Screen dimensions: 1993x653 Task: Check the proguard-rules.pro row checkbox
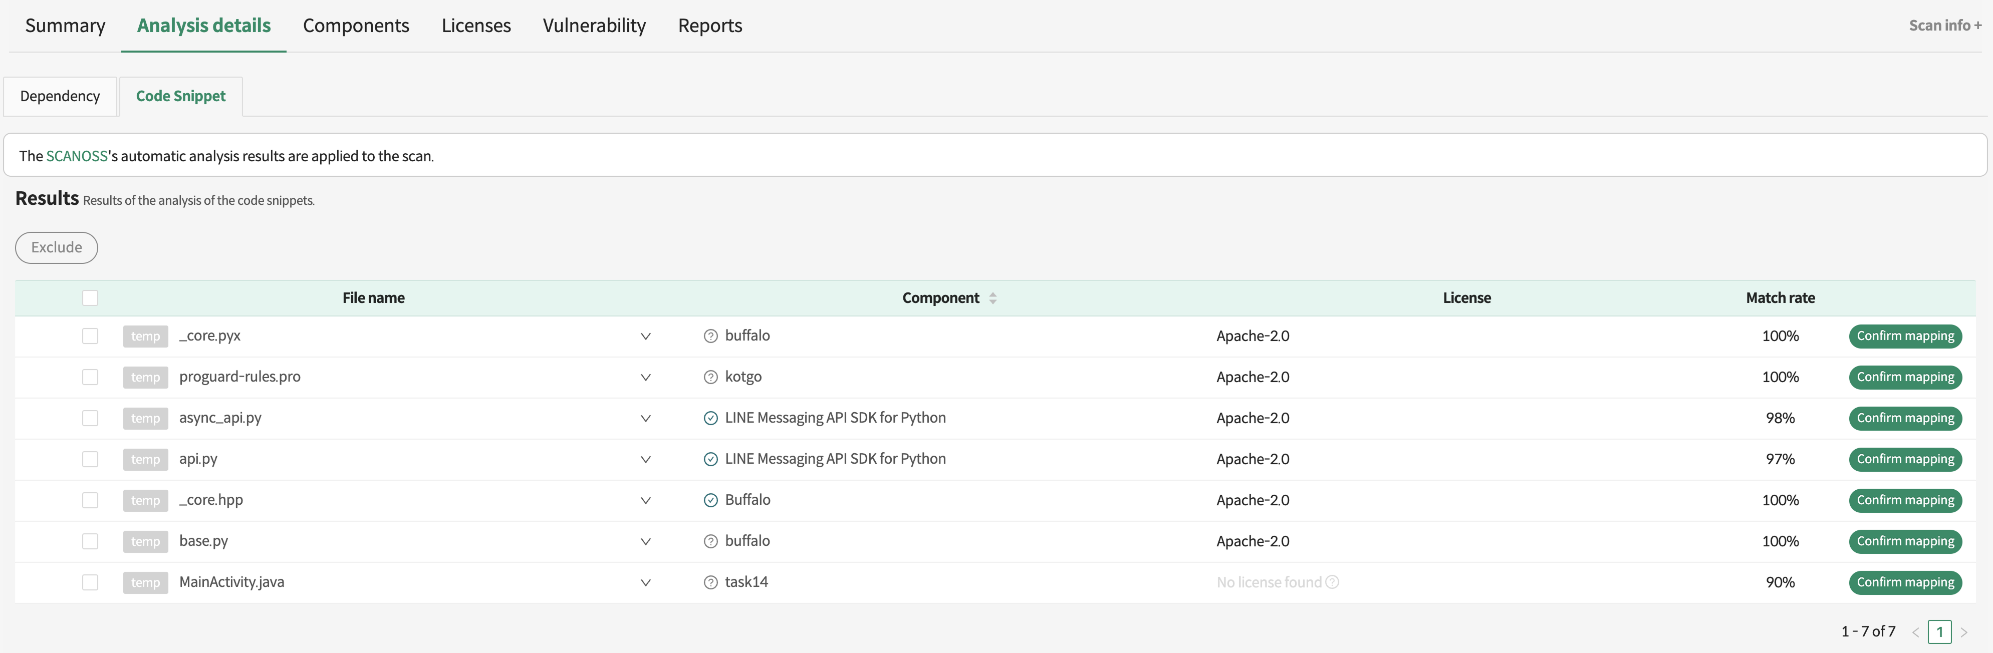coord(90,378)
